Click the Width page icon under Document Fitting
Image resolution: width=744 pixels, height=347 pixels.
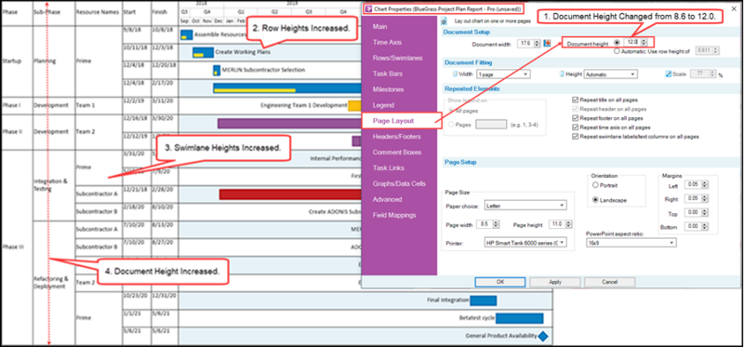pos(456,74)
